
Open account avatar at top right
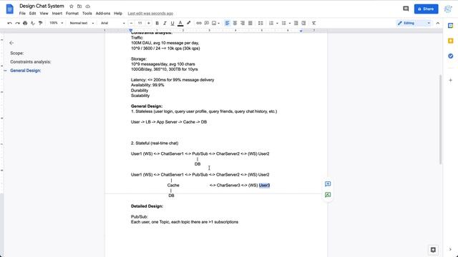448,9
